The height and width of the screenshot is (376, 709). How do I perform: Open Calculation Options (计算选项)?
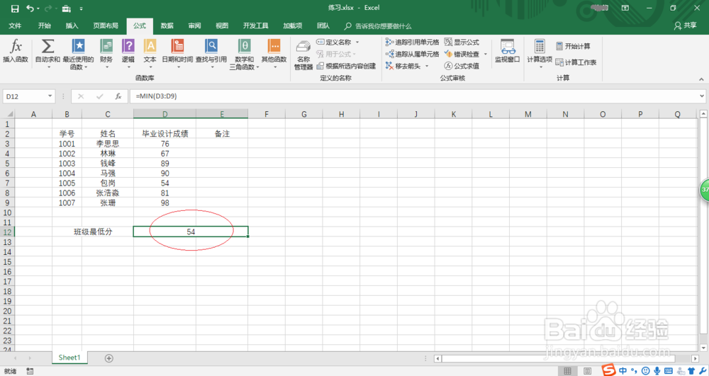(x=540, y=53)
